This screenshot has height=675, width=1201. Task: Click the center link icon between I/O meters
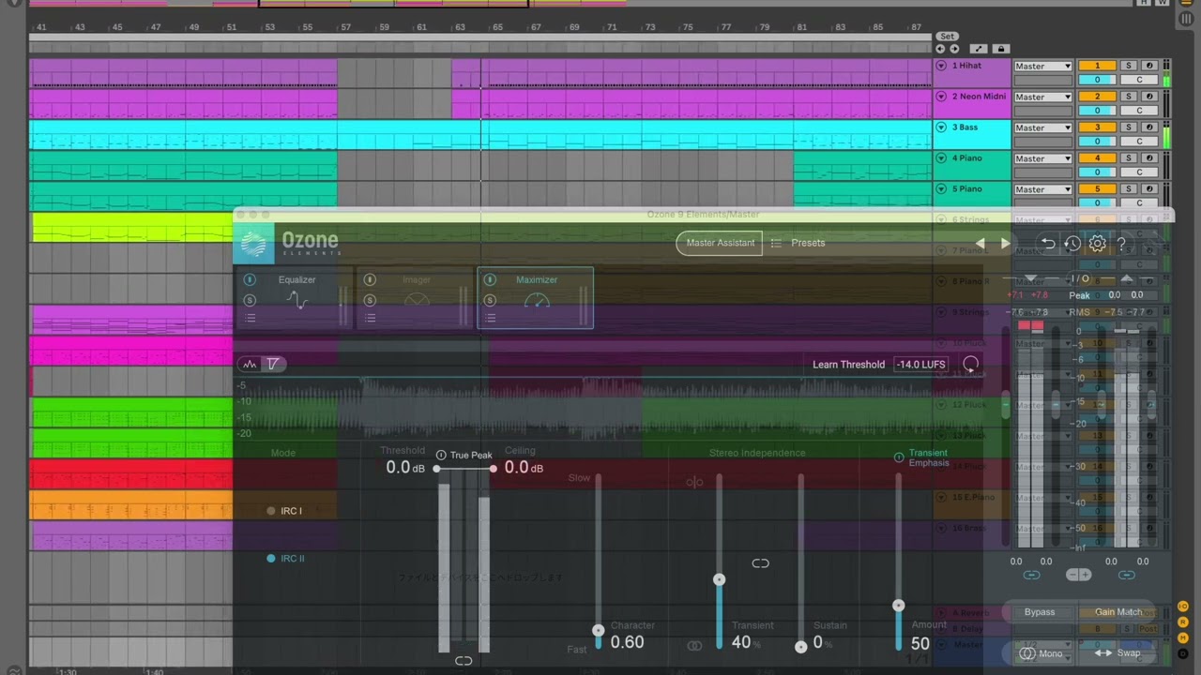click(x=1079, y=575)
